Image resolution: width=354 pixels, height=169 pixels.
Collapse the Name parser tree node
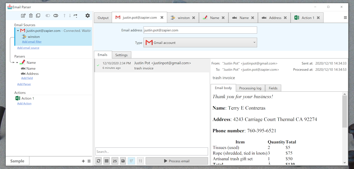click(x=17, y=63)
